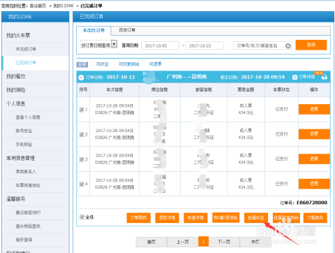Toggle checkbox for ticket row 2
This screenshot has width=335, height=253.
point(82,134)
